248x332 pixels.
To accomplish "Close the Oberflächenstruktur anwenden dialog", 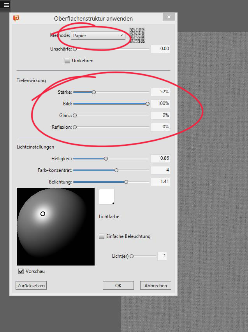I will pos(169,17).
